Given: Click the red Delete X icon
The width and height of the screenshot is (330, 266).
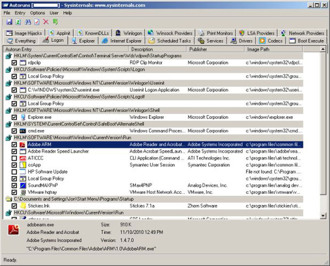Looking at the screenshot, I should pos(46,21).
